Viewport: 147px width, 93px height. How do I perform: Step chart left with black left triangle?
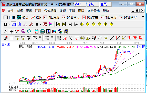[x=70, y=24]
